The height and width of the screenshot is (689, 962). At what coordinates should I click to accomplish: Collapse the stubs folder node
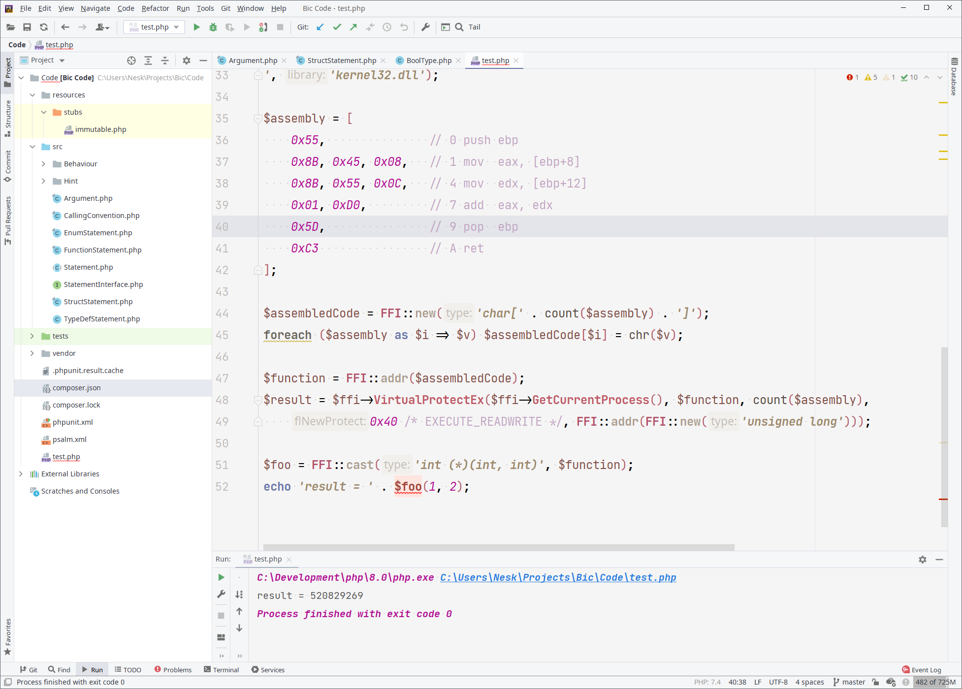click(43, 112)
